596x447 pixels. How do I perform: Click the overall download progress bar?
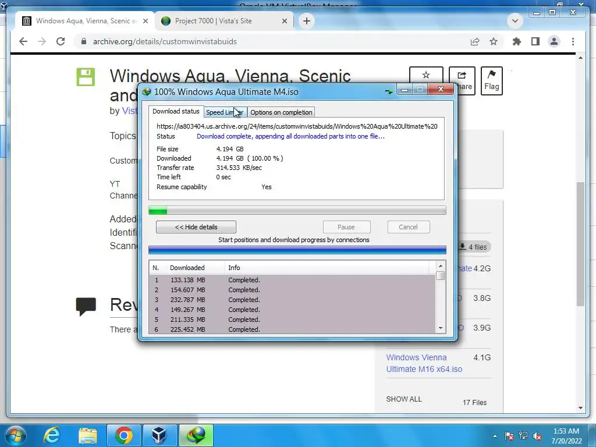point(297,210)
